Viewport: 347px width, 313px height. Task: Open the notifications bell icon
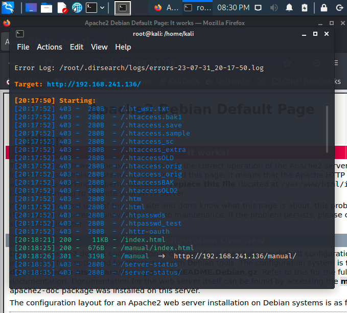tap(289, 8)
